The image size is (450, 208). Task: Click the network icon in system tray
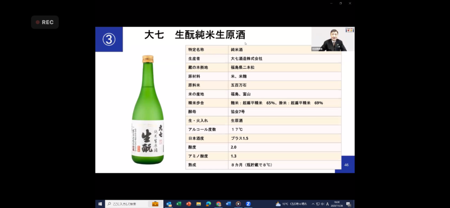[318, 204]
